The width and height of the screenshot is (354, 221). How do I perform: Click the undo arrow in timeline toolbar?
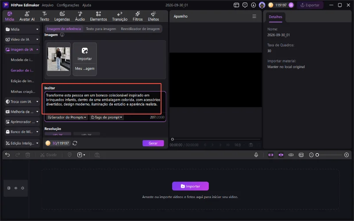8,155
